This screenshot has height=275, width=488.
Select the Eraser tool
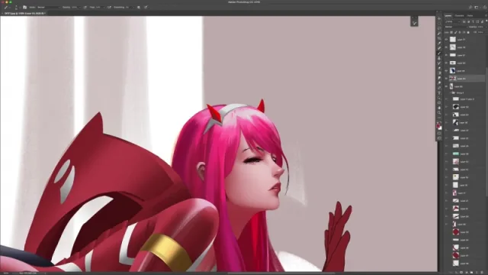(x=439, y=68)
